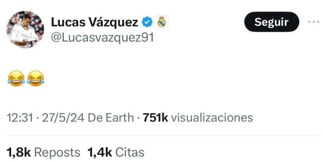The image size is (323, 162).
Task: Click the 751k view count
Action: tap(156, 118)
